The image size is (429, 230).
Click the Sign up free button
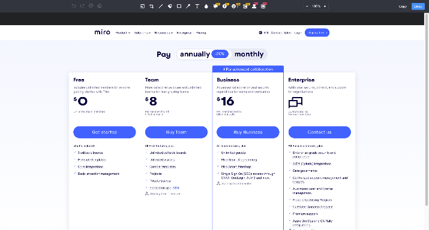317,32
